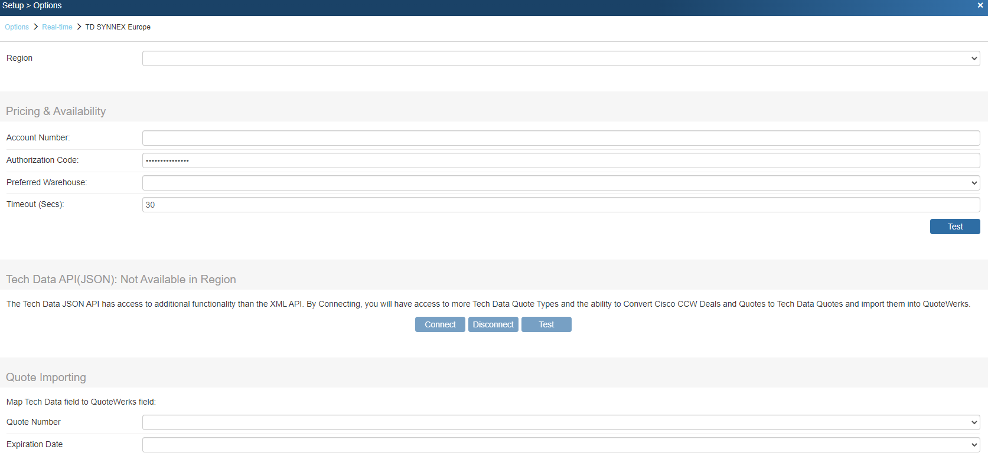The height and width of the screenshot is (466, 988).
Task: Open the Region dropdown
Action: pos(561,58)
